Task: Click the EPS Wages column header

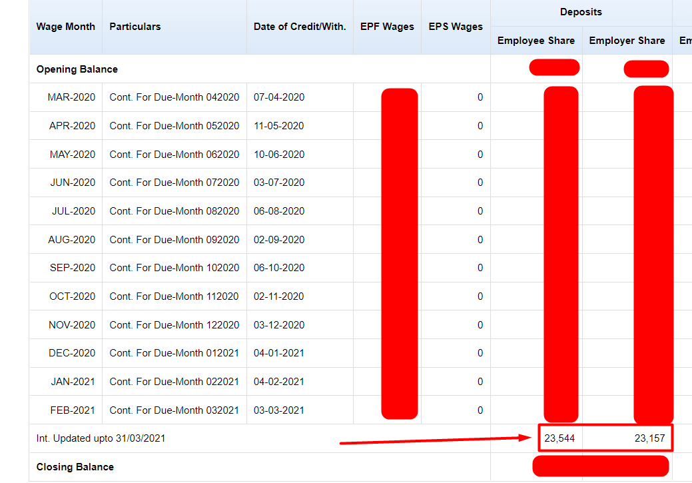Action: (456, 27)
